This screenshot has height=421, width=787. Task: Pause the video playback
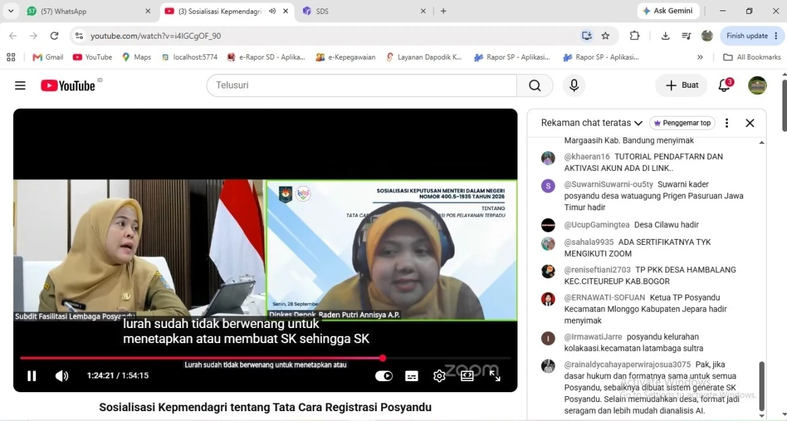pyautogui.click(x=31, y=376)
